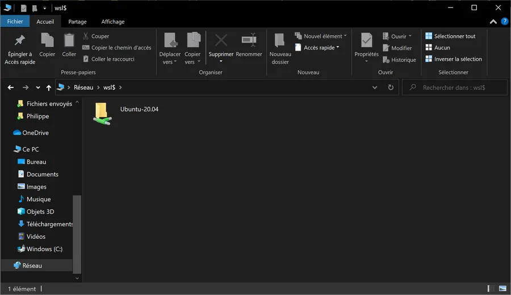Select Ce PC in the sidebar

[x=26, y=149]
